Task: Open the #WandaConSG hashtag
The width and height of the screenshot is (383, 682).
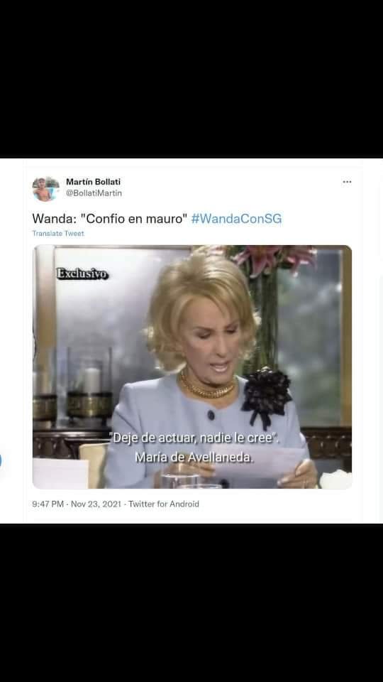Action: (x=236, y=218)
